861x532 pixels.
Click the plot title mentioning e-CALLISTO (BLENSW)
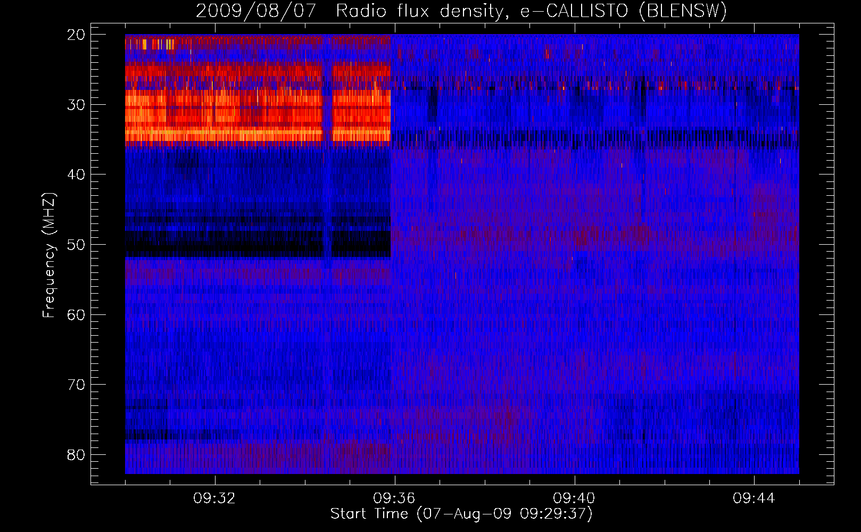[461, 11]
